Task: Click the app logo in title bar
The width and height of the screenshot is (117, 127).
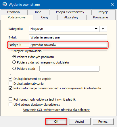Action: pyautogui.click(x=5, y=5)
